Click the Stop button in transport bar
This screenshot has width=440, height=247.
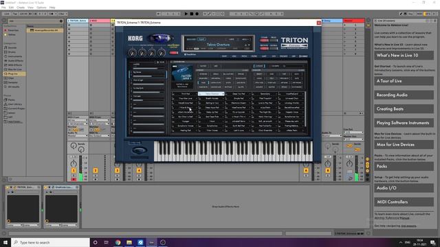192,14
